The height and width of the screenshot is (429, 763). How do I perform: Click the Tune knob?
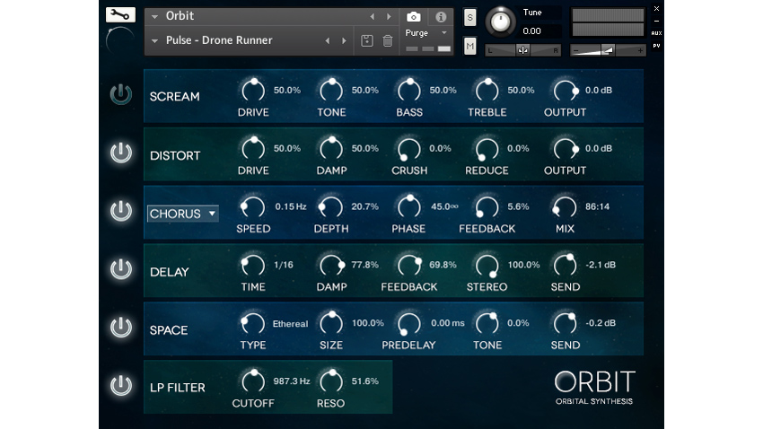tap(500, 22)
